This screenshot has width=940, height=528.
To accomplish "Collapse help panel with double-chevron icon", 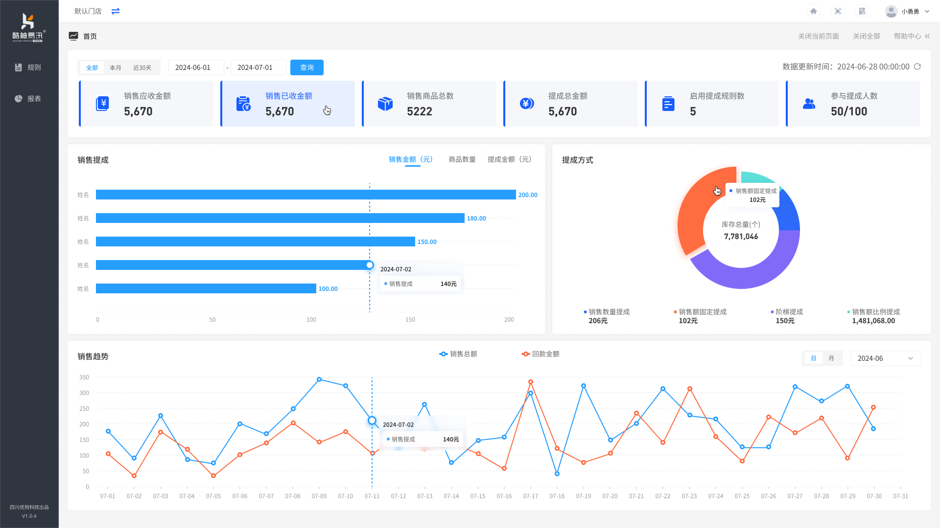I will (927, 36).
